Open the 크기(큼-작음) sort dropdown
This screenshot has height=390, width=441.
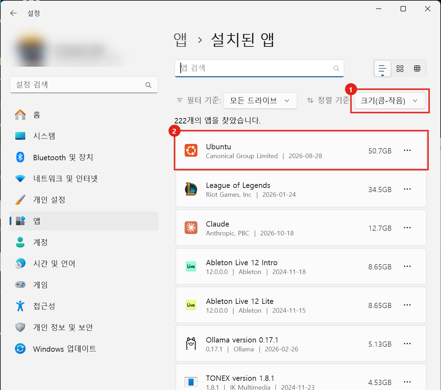click(390, 101)
